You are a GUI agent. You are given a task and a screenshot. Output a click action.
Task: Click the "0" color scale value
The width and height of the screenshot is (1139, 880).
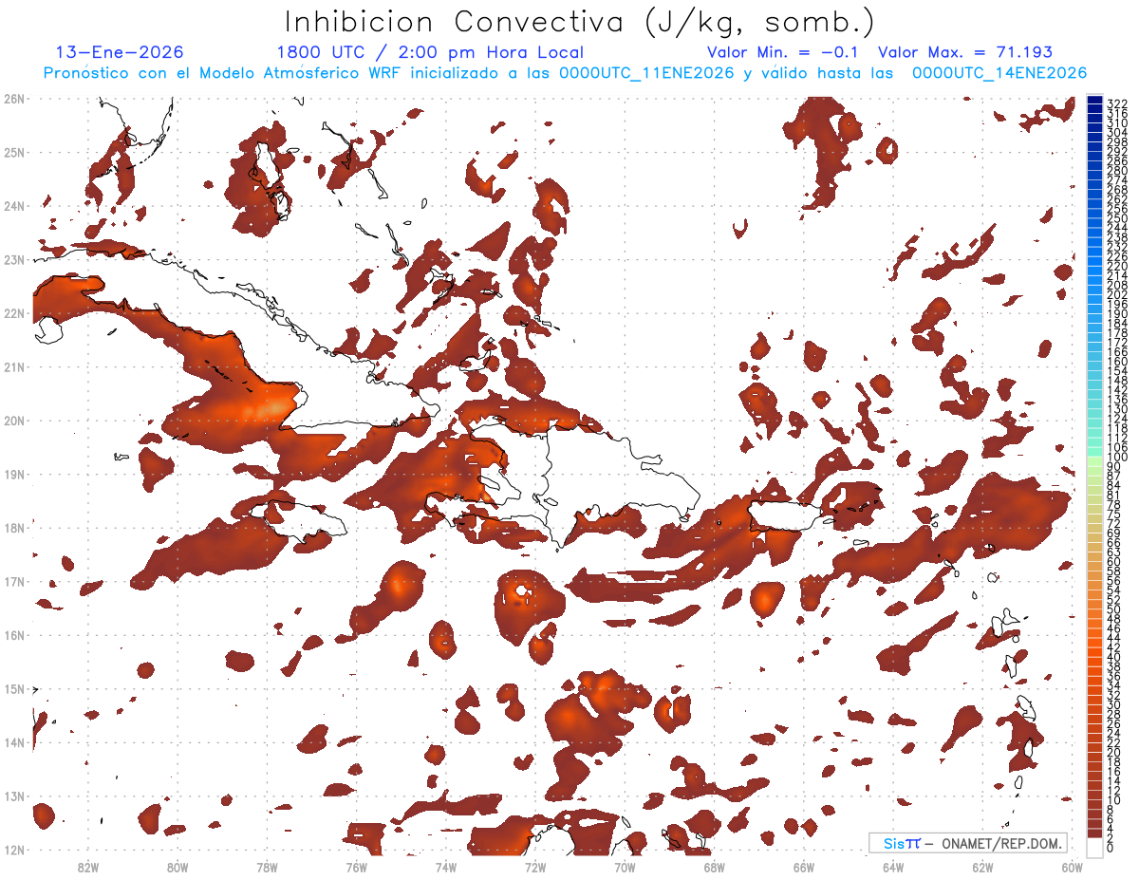[1111, 847]
